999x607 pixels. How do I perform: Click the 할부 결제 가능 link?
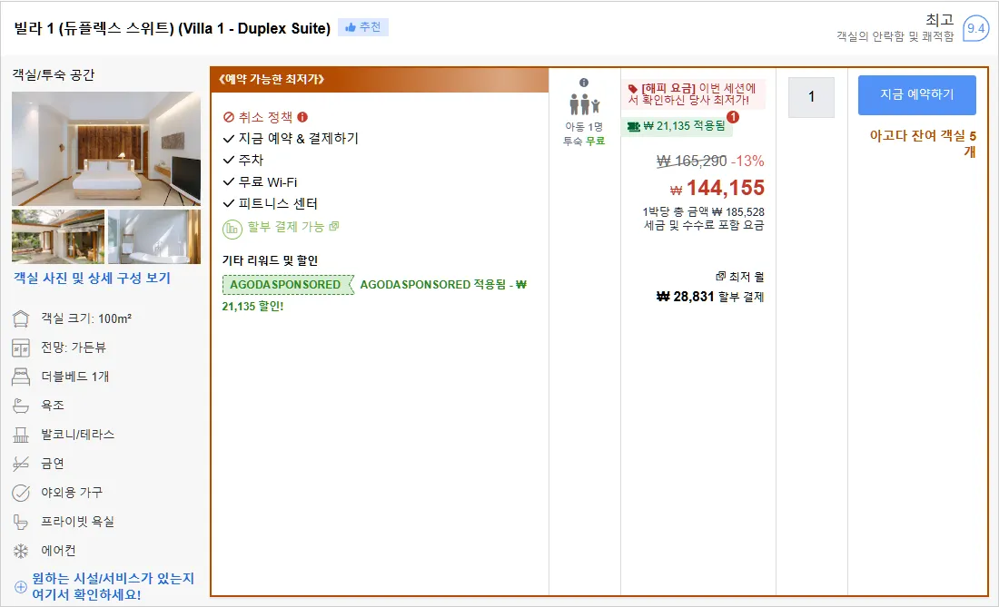(285, 227)
